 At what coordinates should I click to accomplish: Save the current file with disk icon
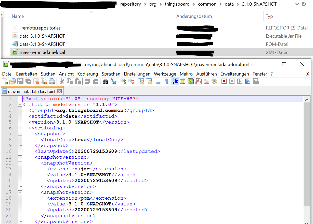[20, 81]
